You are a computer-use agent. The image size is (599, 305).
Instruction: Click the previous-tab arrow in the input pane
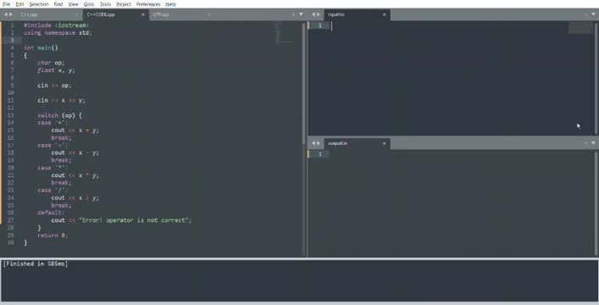(314, 14)
